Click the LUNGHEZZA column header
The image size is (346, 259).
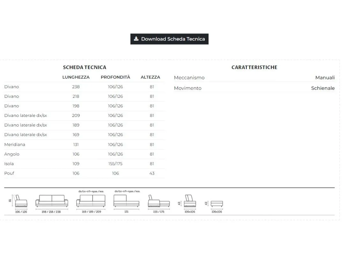click(76, 77)
